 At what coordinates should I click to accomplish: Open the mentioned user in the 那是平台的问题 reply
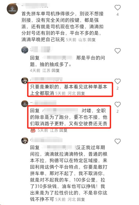57,58
